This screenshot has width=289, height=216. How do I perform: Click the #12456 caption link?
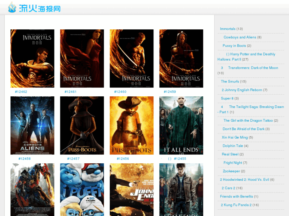point(123,159)
